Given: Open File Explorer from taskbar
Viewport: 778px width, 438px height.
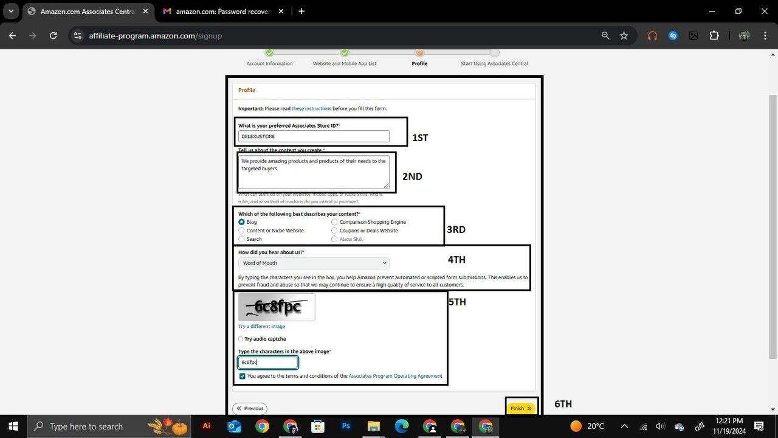Looking at the screenshot, I should (x=373, y=426).
